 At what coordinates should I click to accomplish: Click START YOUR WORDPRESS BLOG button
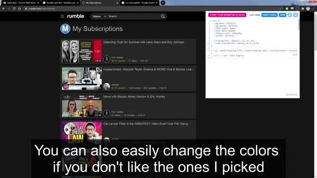(227, 15)
